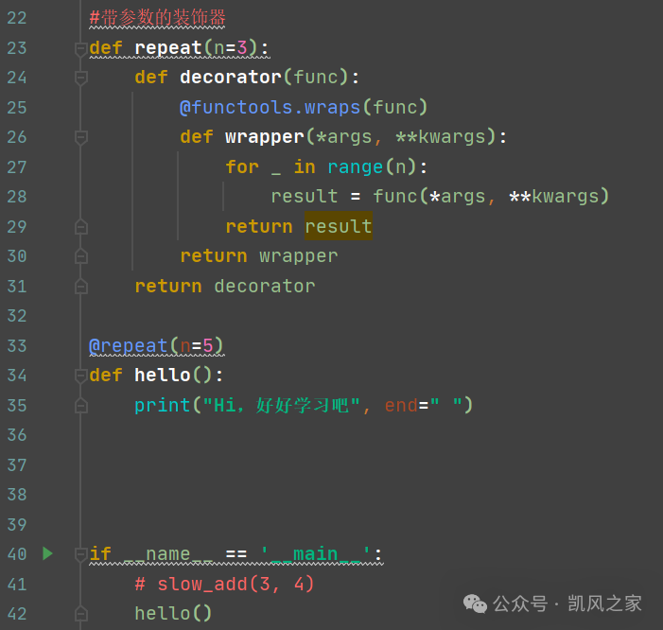
Task: Collapse the hello function fold at line 34
Action: (80, 376)
